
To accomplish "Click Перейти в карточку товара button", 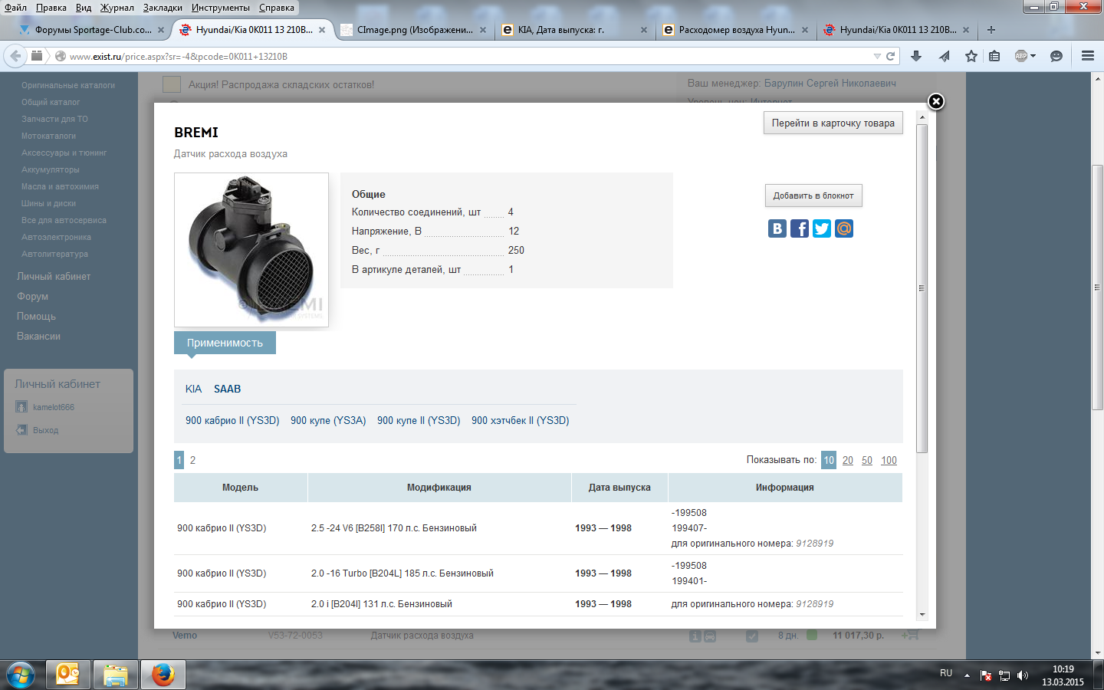I will (x=833, y=123).
